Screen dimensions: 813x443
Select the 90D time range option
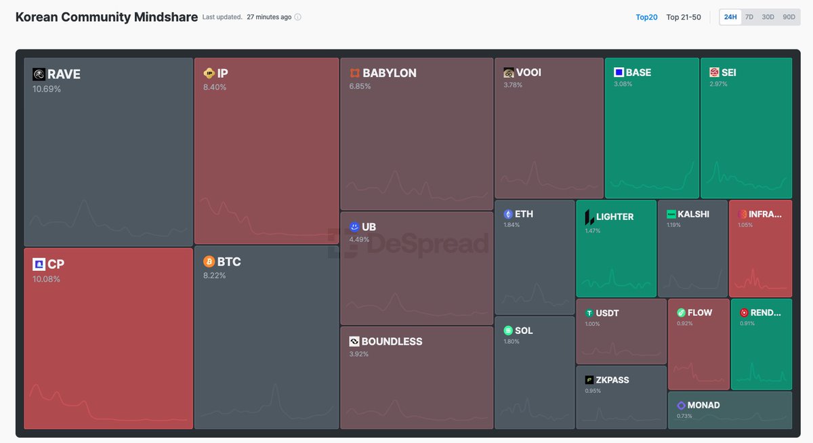[788, 17]
